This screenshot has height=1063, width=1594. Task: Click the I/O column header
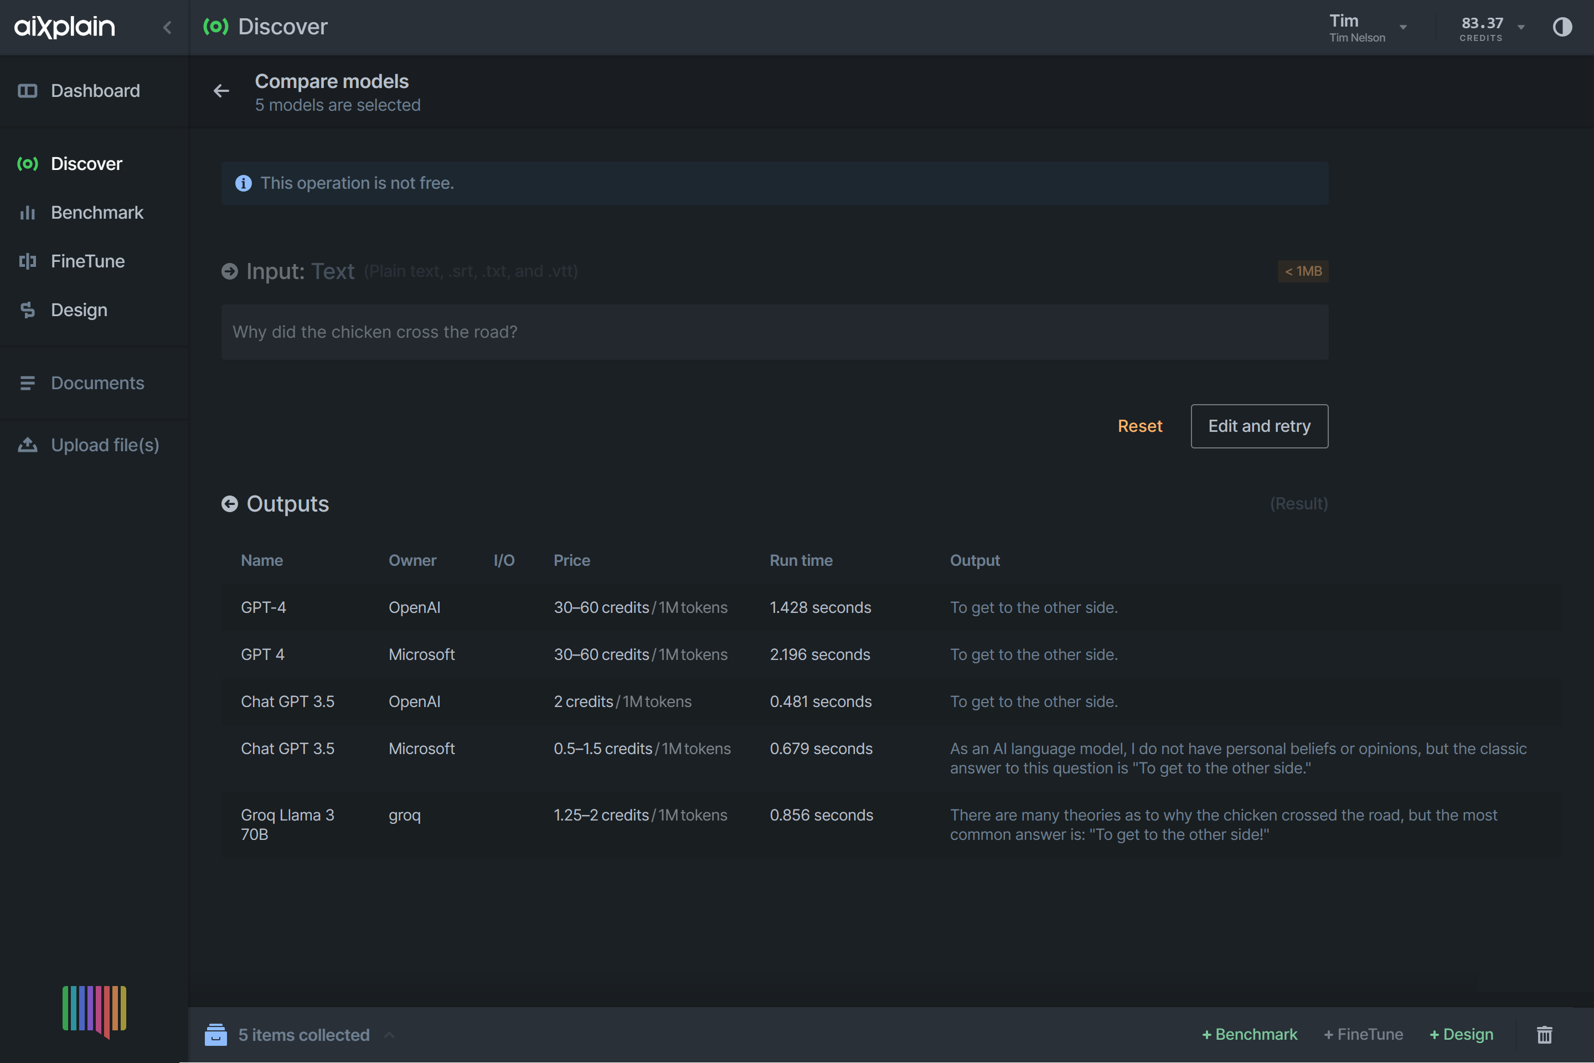[504, 561]
